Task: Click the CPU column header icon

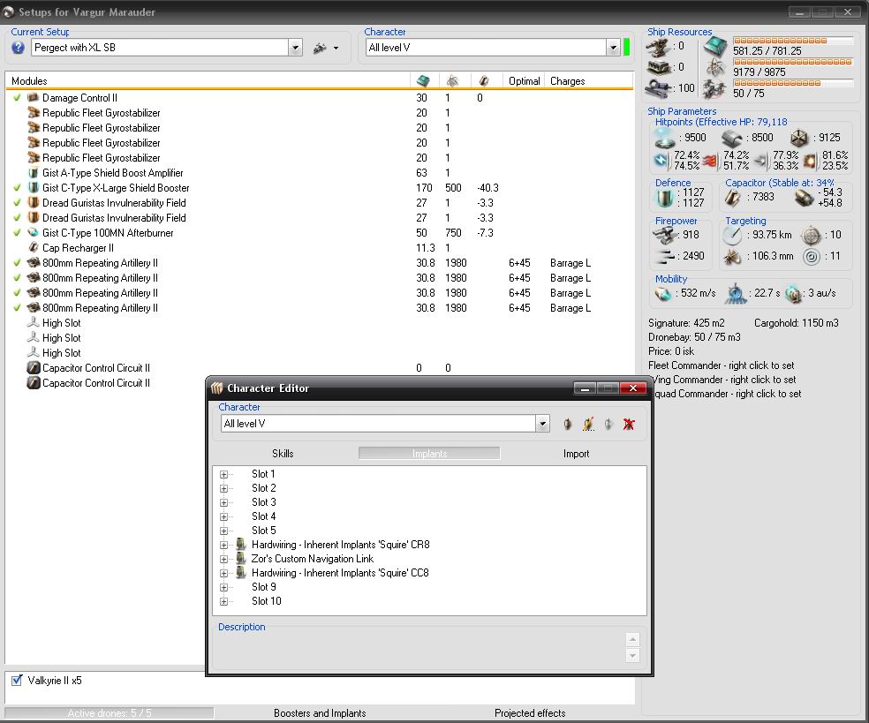Action: [423, 81]
